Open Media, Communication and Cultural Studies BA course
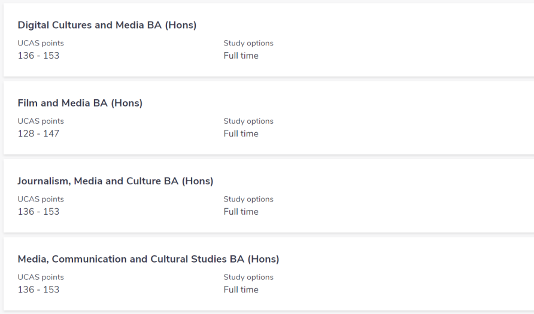534x314 pixels. tap(148, 259)
